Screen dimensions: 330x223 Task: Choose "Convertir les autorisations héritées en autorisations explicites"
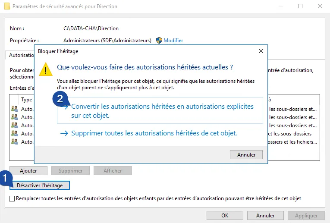[x=162, y=111]
